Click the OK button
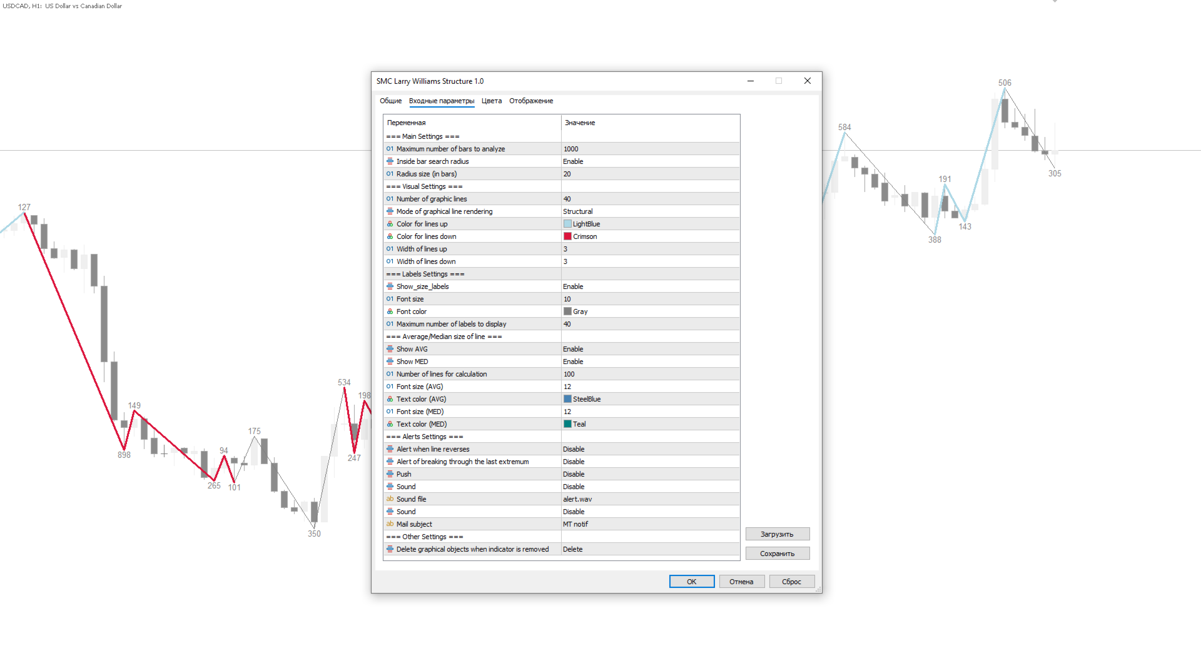 [692, 582]
